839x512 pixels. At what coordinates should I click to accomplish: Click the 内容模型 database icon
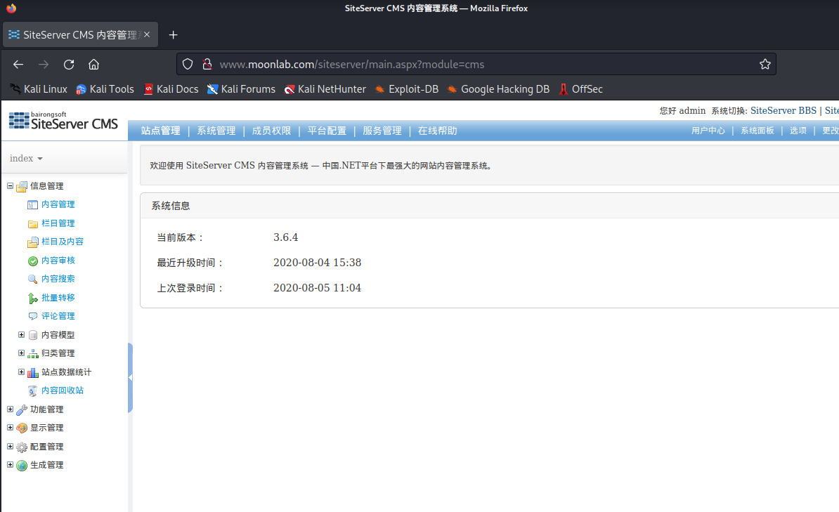tap(32, 336)
